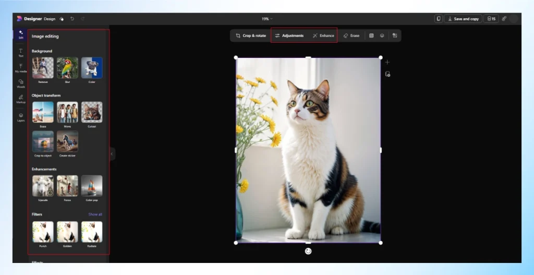Open the Text tool in sidebar

pos(21,53)
